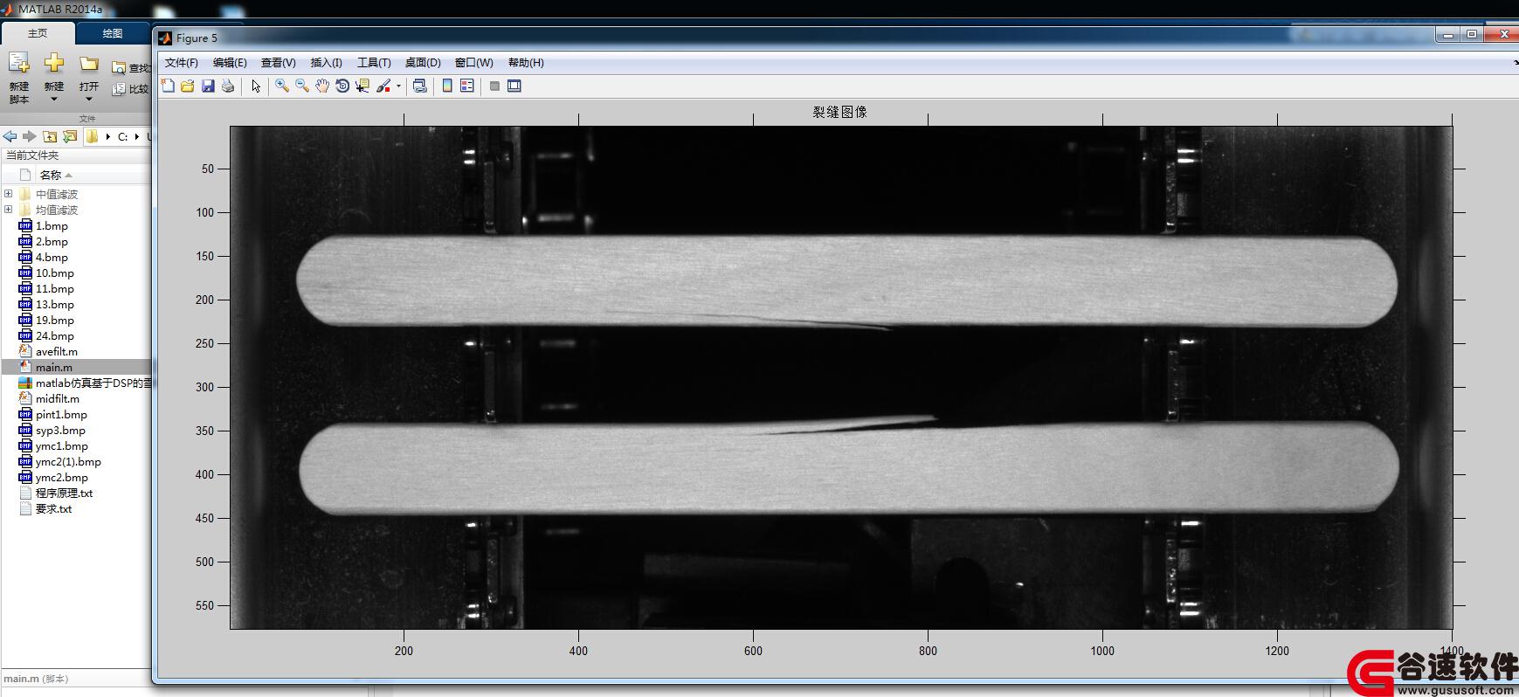Save the figure with the floppy icon

click(208, 86)
